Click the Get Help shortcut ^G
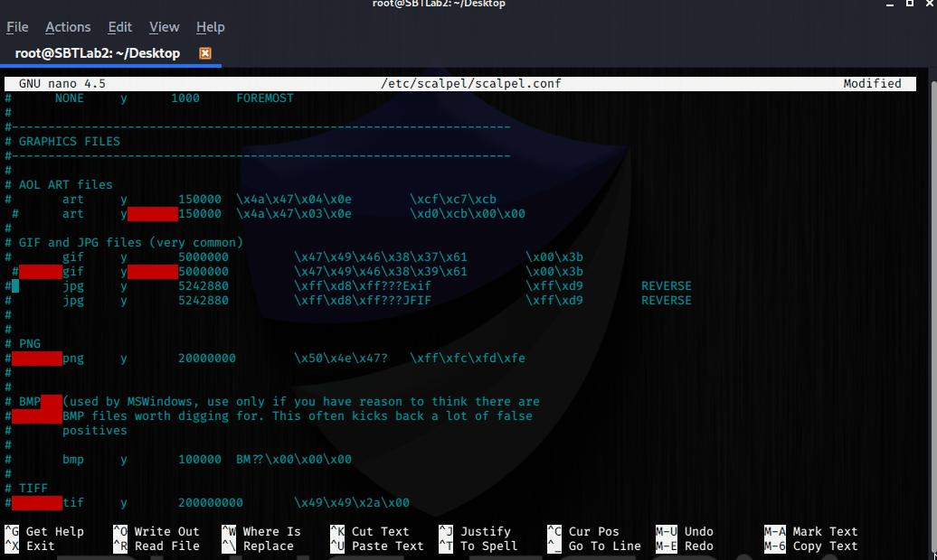 (x=45, y=531)
